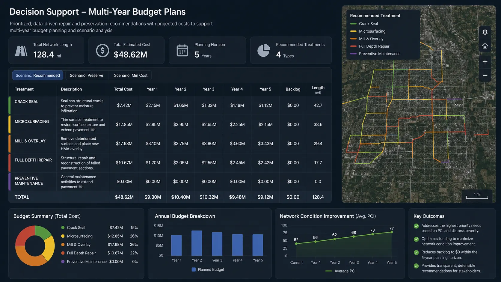Click the Planned Budget legend square
This screenshot has width=501, height=282.
click(194, 269)
